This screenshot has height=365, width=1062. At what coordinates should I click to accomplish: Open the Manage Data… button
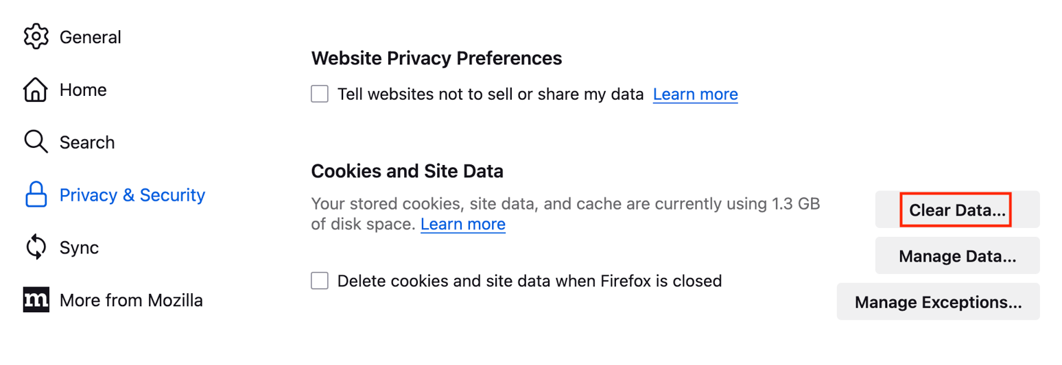point(957,255)
